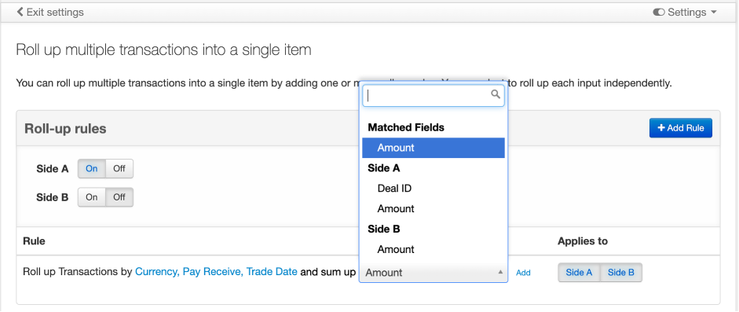Screen dimensions: 739x312
Task: Click the Settings toggle icon
Action: 658,13
